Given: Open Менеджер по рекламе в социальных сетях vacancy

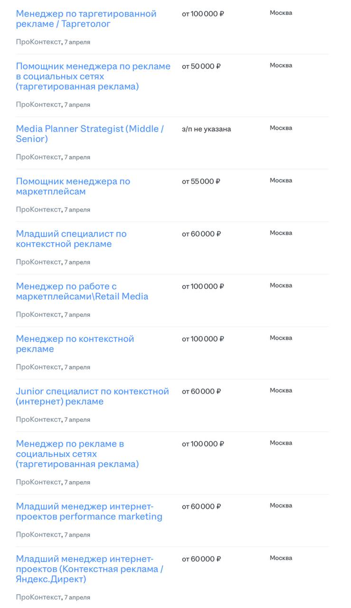Looking at the screenshot, I should (x=77, y=454).
